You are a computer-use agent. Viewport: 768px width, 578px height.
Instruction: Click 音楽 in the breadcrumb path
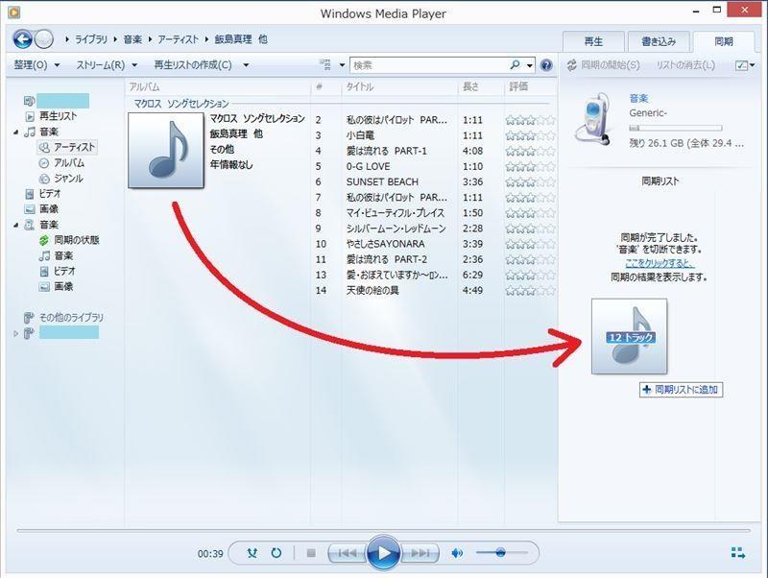[132, 39]
